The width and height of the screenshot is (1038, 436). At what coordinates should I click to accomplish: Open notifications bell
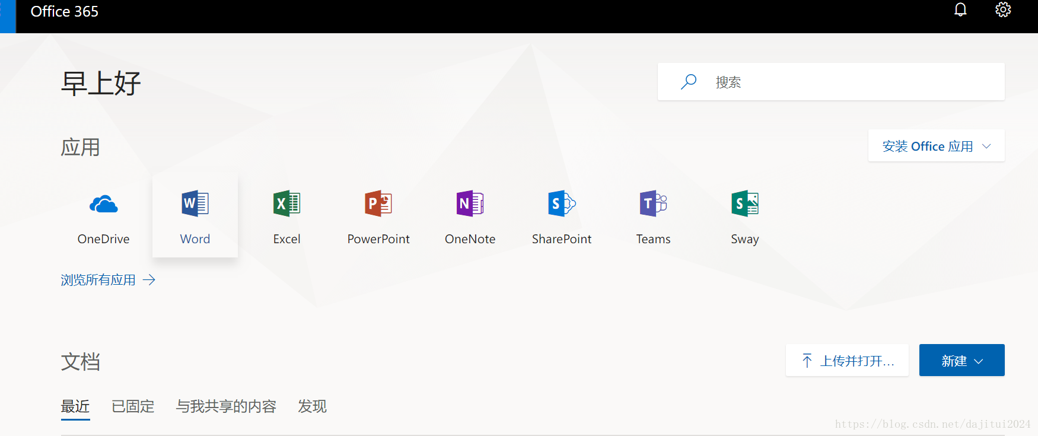tap(960, 10)
